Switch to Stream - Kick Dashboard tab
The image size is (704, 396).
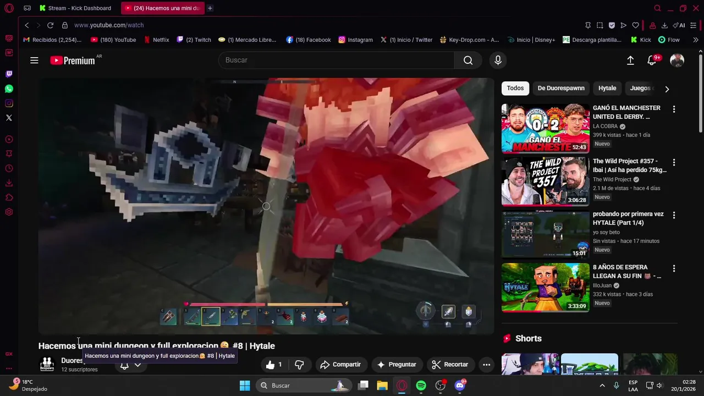tap(76, 8)
